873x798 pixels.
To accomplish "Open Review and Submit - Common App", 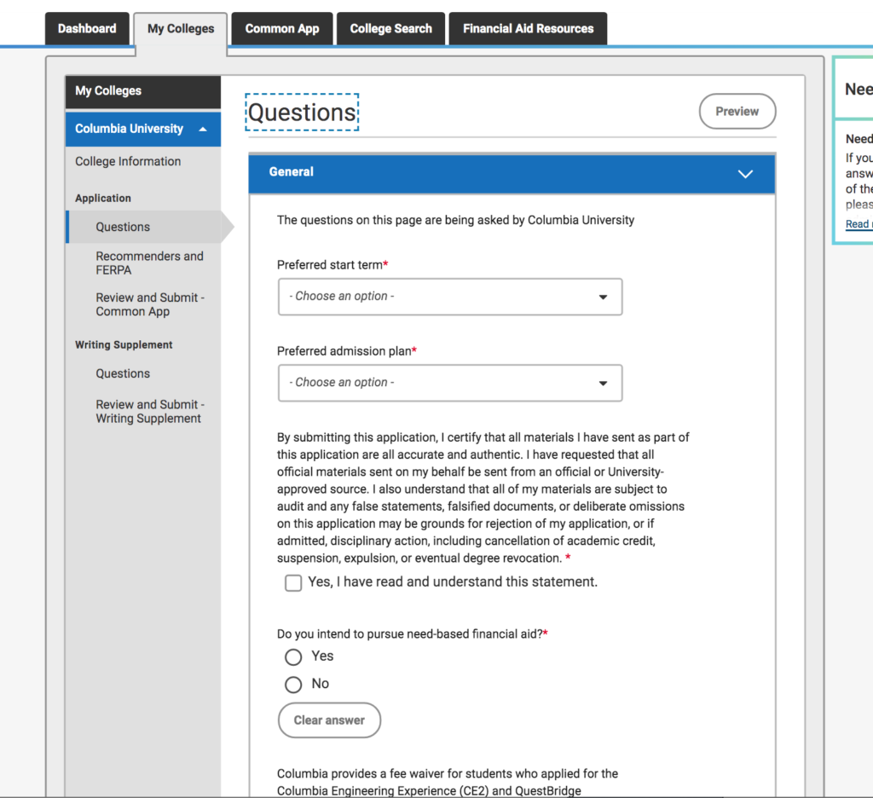I will (x=150, y=304).
